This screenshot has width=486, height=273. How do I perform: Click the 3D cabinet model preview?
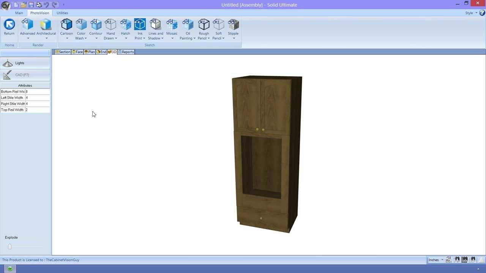(x=267, y=154)
